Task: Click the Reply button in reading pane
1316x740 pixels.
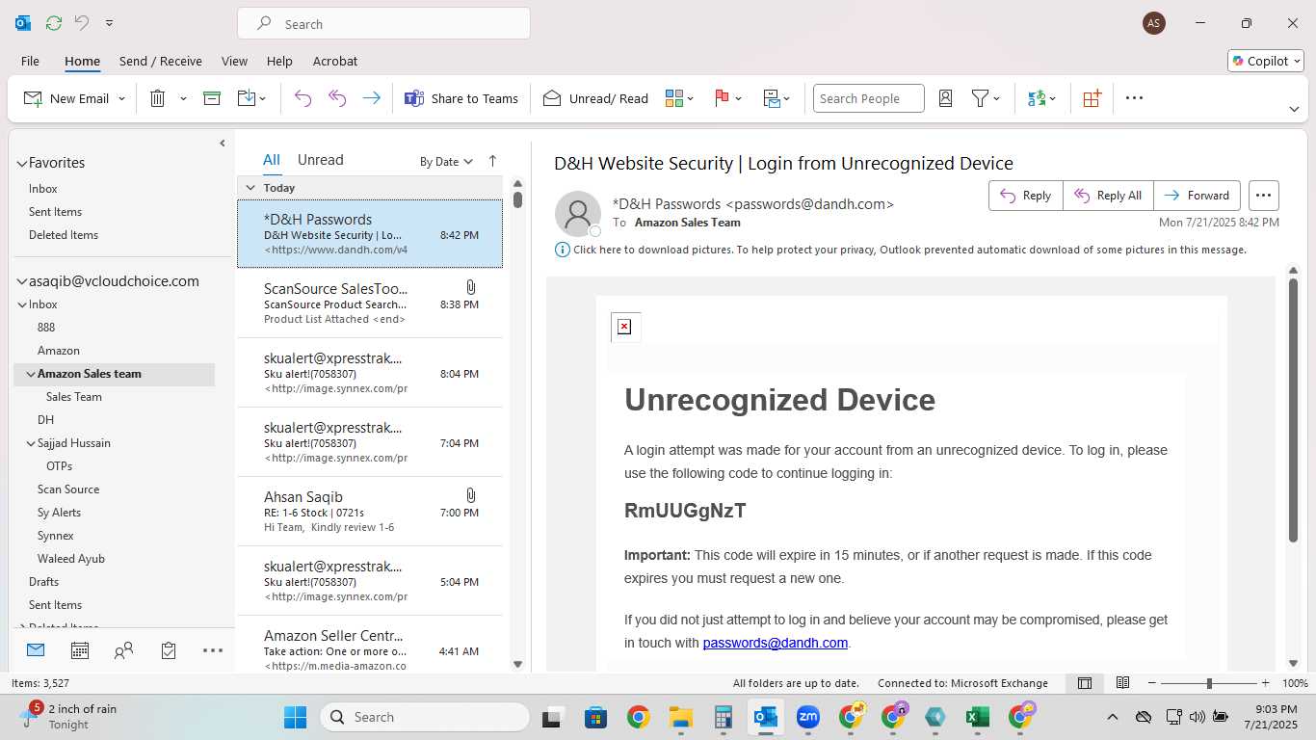Action: point(1026,196)
